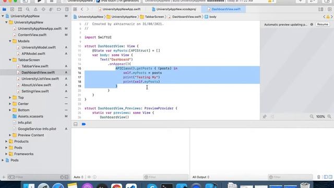The image size is (334, 188).
Task: Collapse the TabbarScreen group
Action: 10,60
